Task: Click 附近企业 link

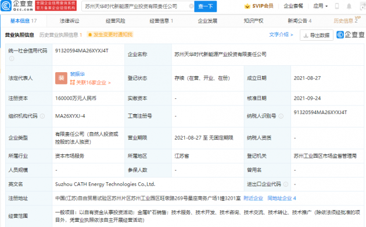Action: pos(253,198)
